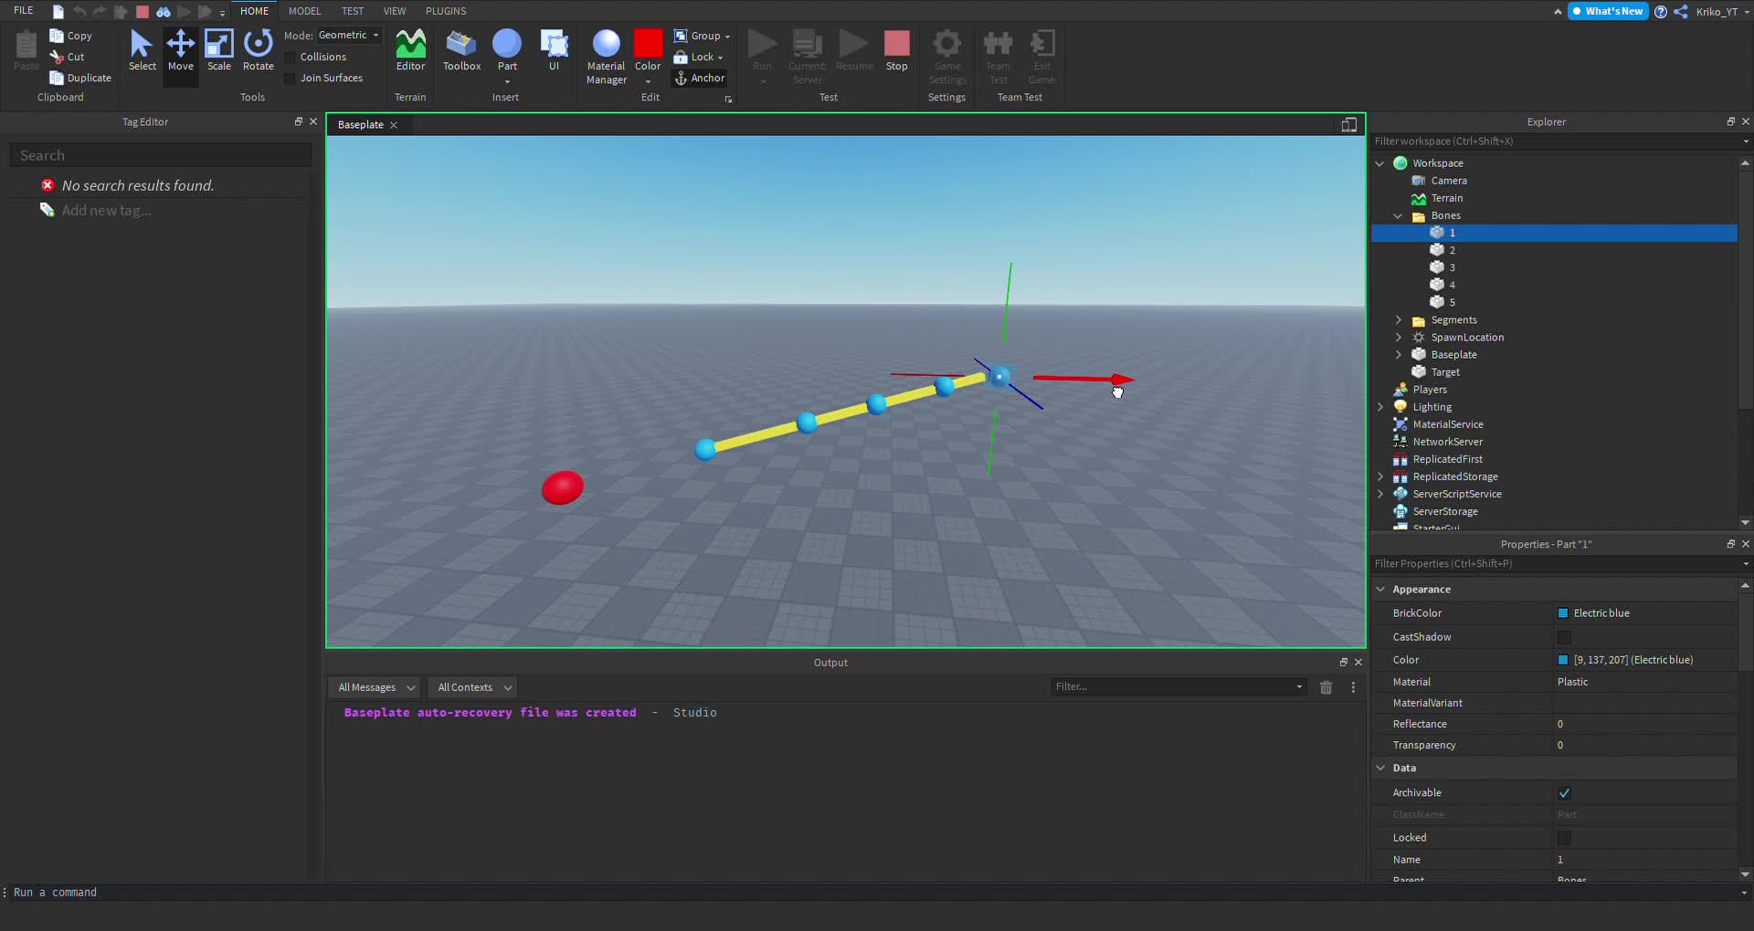Image resolution: width=1754 pixels, height=931 pixels.
Task: Open the Material Manager
Action: tap(606, 57)
